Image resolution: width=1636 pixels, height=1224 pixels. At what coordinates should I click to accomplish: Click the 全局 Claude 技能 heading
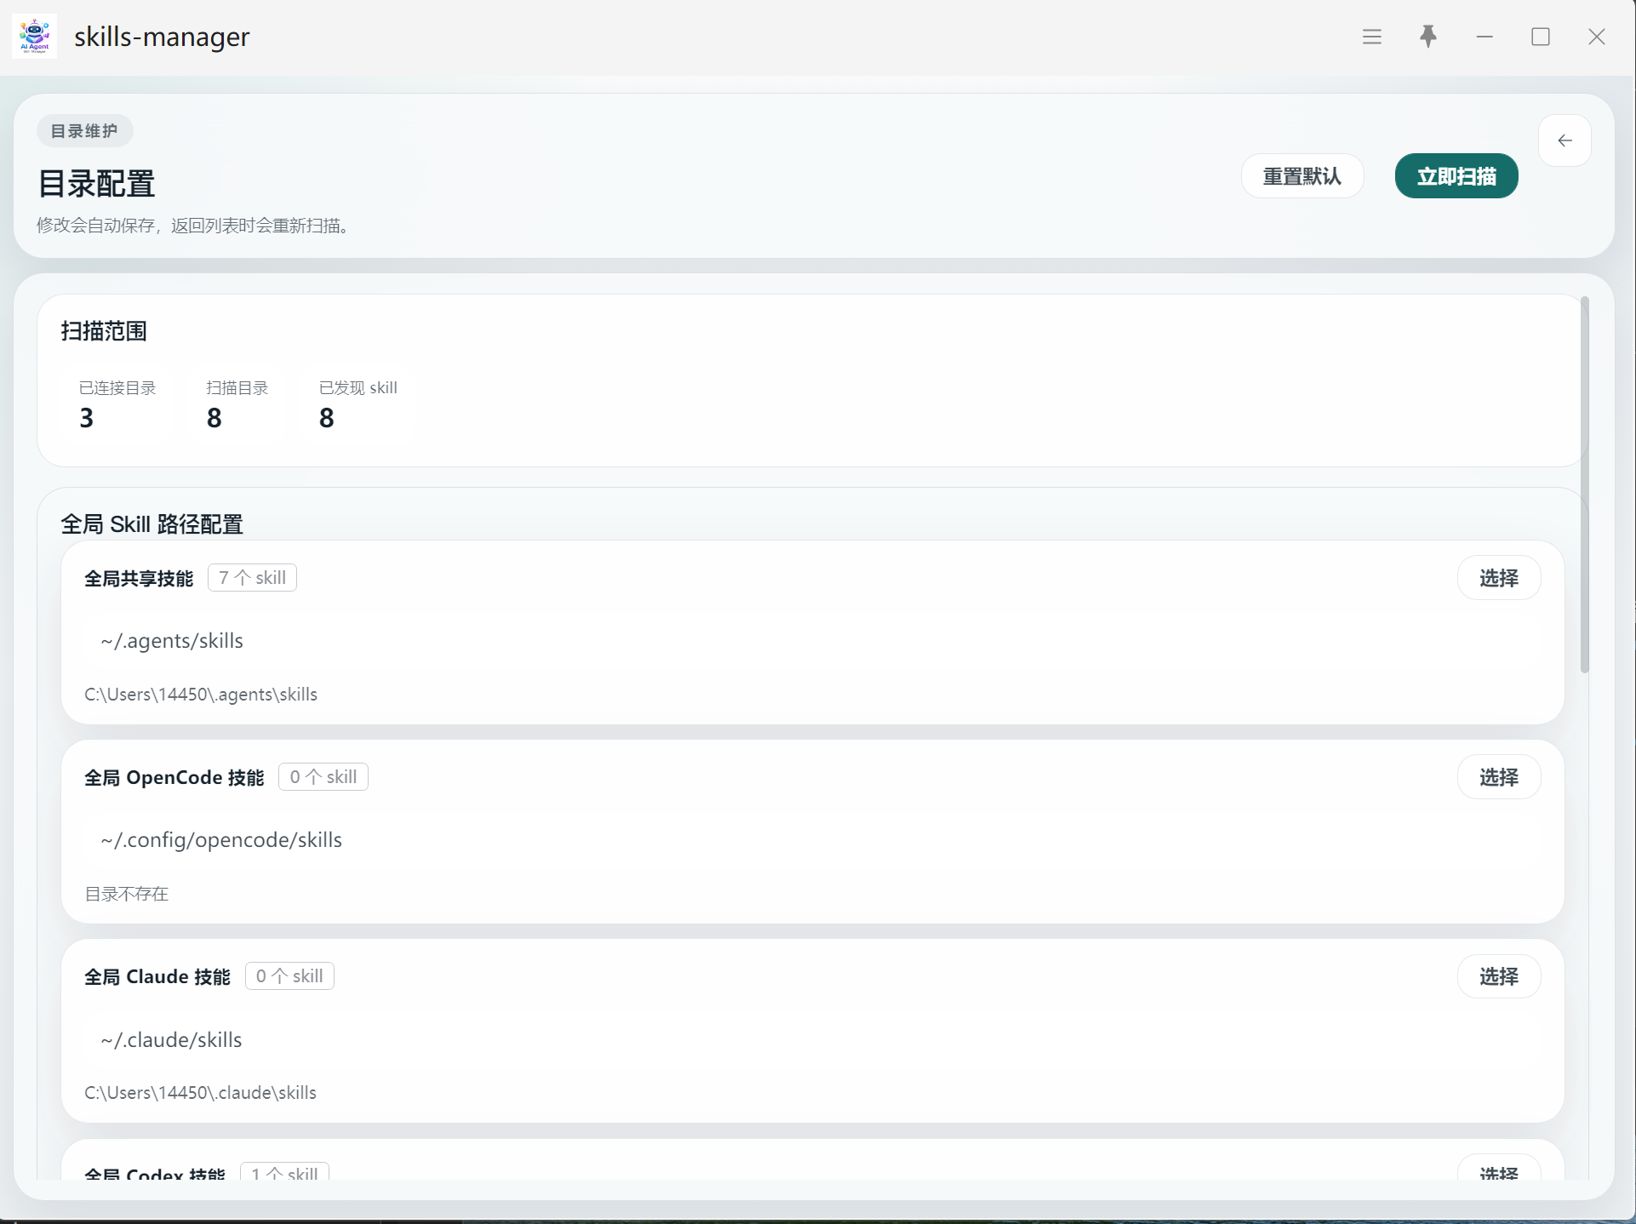pyautogui.click(x=157, y=977)
